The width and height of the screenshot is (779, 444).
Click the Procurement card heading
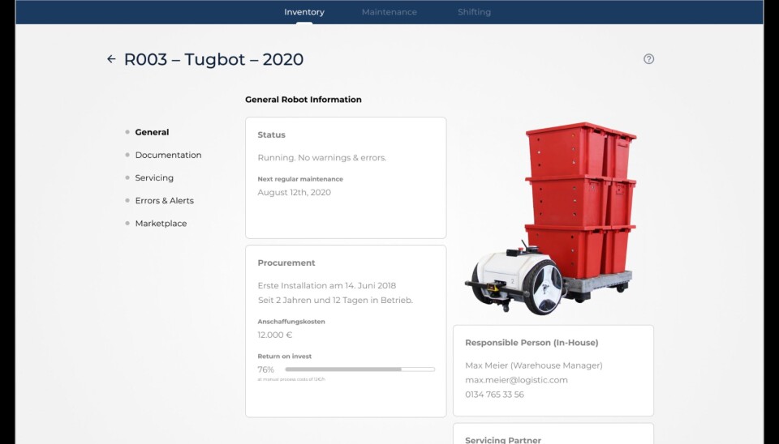click(x=286, y=263)
